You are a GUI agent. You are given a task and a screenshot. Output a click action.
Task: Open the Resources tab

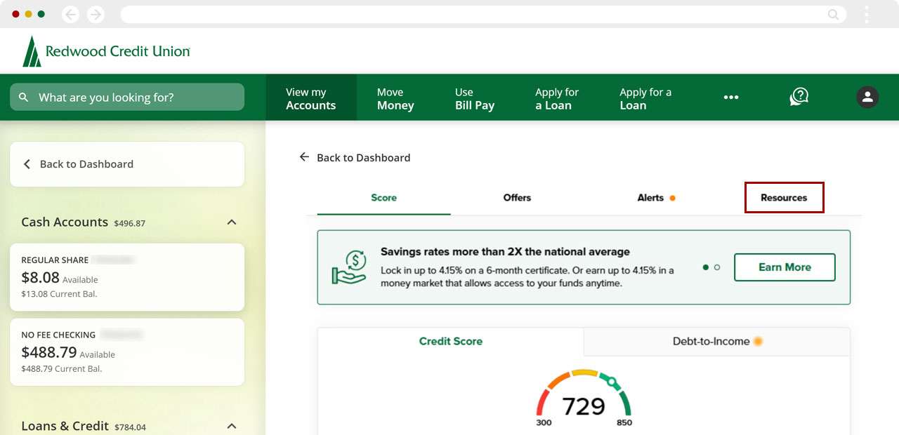coord(784,198)
